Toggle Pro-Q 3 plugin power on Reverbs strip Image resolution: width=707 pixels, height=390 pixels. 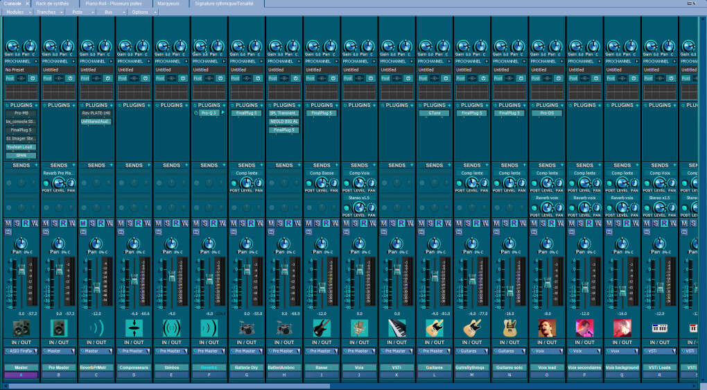pyautogui.click(x=195, y=113)
